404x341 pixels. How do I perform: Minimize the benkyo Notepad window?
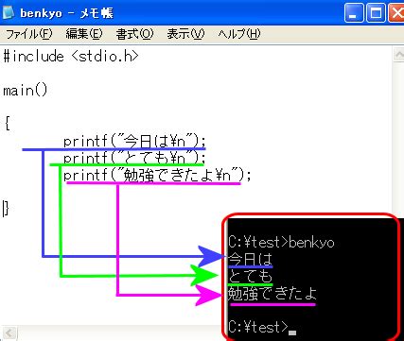click(354, 13)
